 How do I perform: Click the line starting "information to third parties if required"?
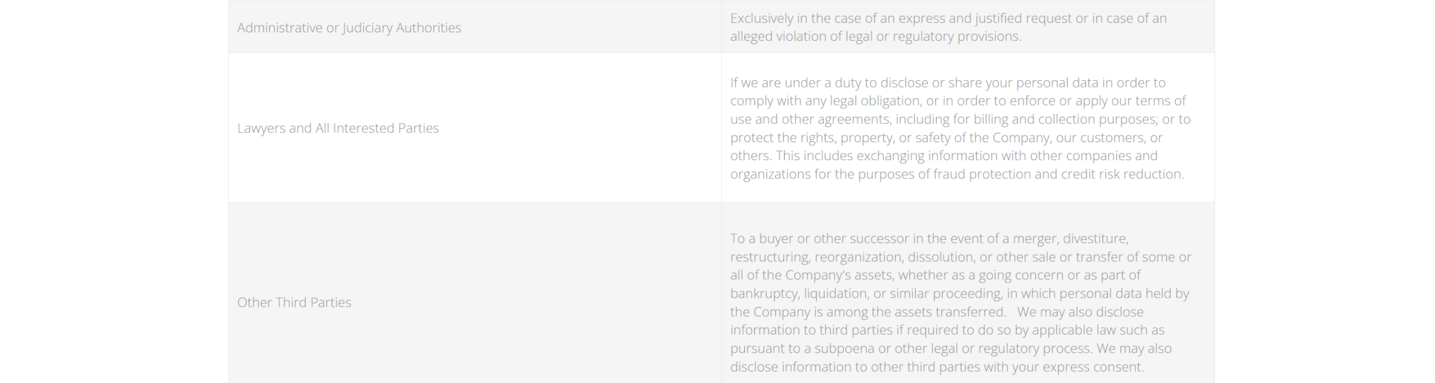point(947,330)
